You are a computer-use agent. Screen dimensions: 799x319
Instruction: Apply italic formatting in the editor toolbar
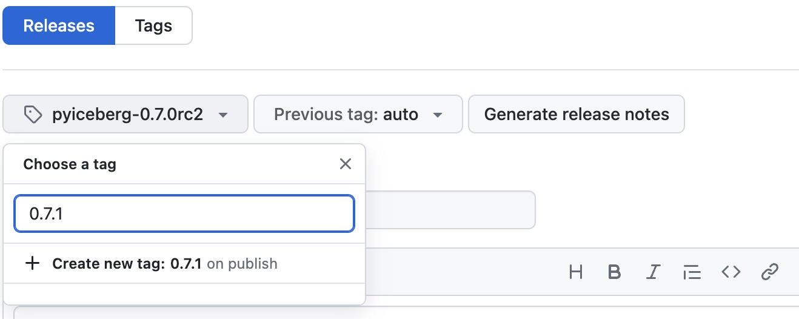click(652, 272)
